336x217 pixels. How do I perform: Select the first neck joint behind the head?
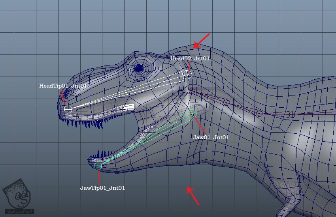click(x=192, y=91)
